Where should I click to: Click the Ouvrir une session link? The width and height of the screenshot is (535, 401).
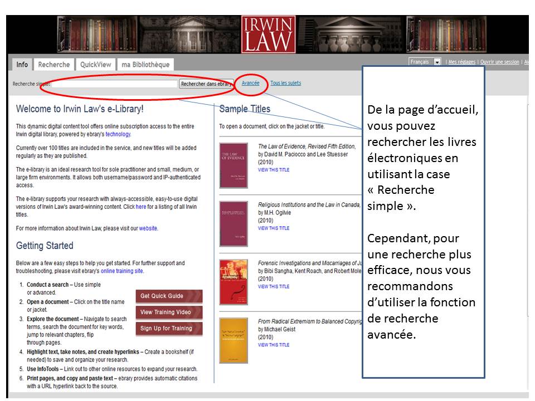pos(499,62)
